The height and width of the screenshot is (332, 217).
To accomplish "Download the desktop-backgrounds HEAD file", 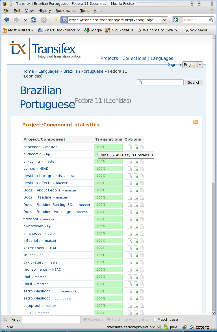I will 136,176.
